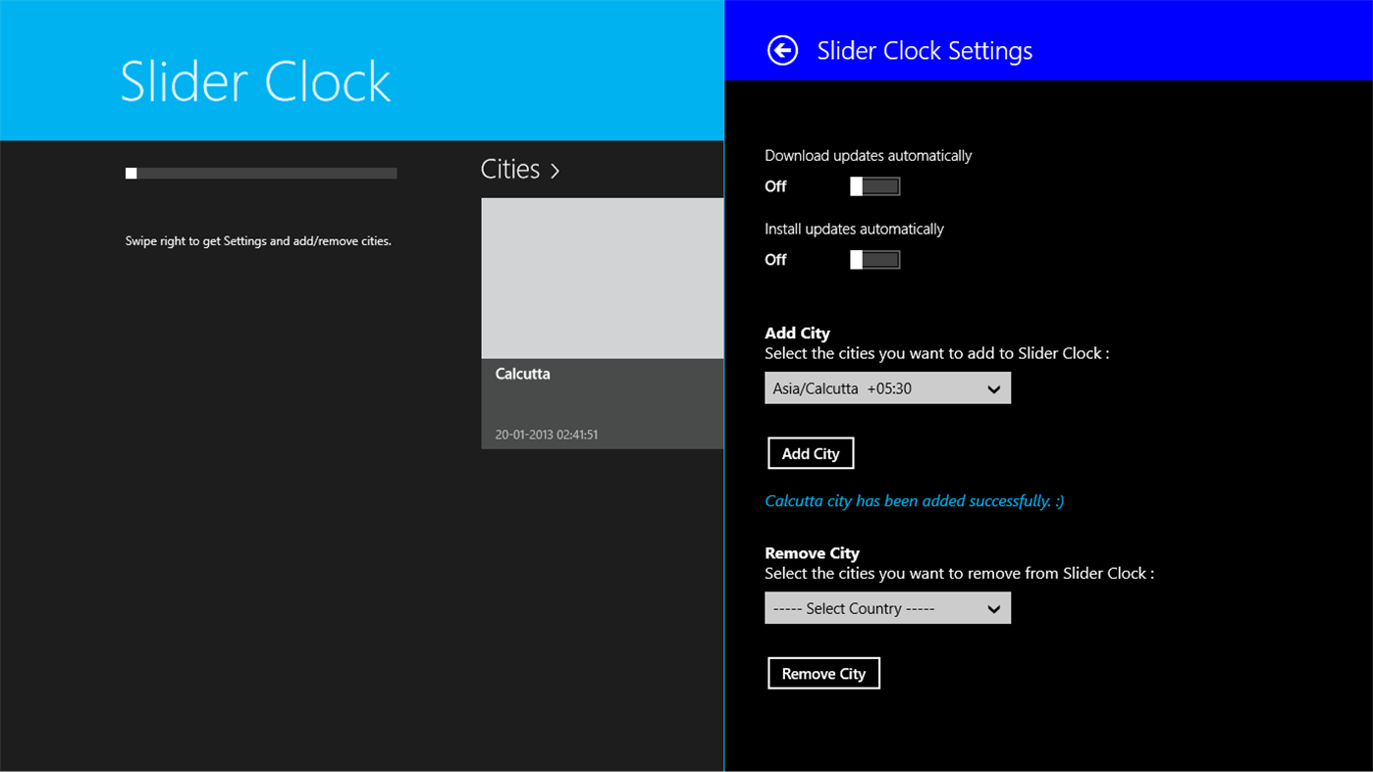Select the Calcutta city tile
The image size is (1373, 772).
tap(602, 277)
